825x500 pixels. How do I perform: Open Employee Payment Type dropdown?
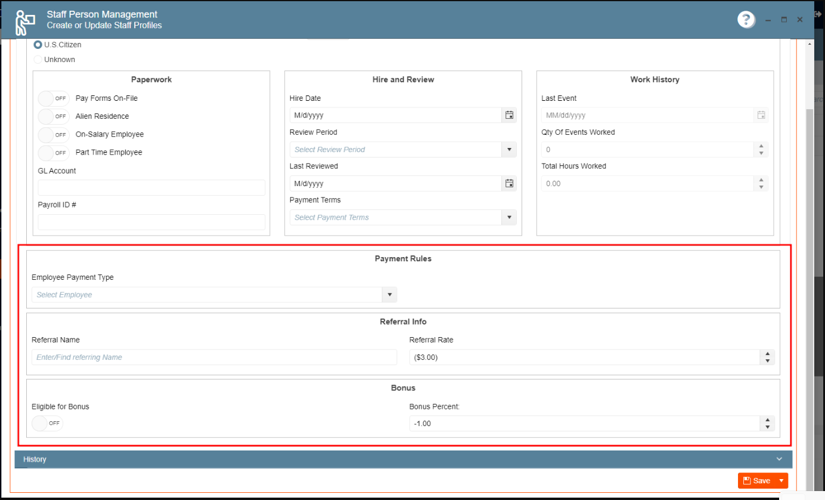pyautogui.click(x=389, y=295)
